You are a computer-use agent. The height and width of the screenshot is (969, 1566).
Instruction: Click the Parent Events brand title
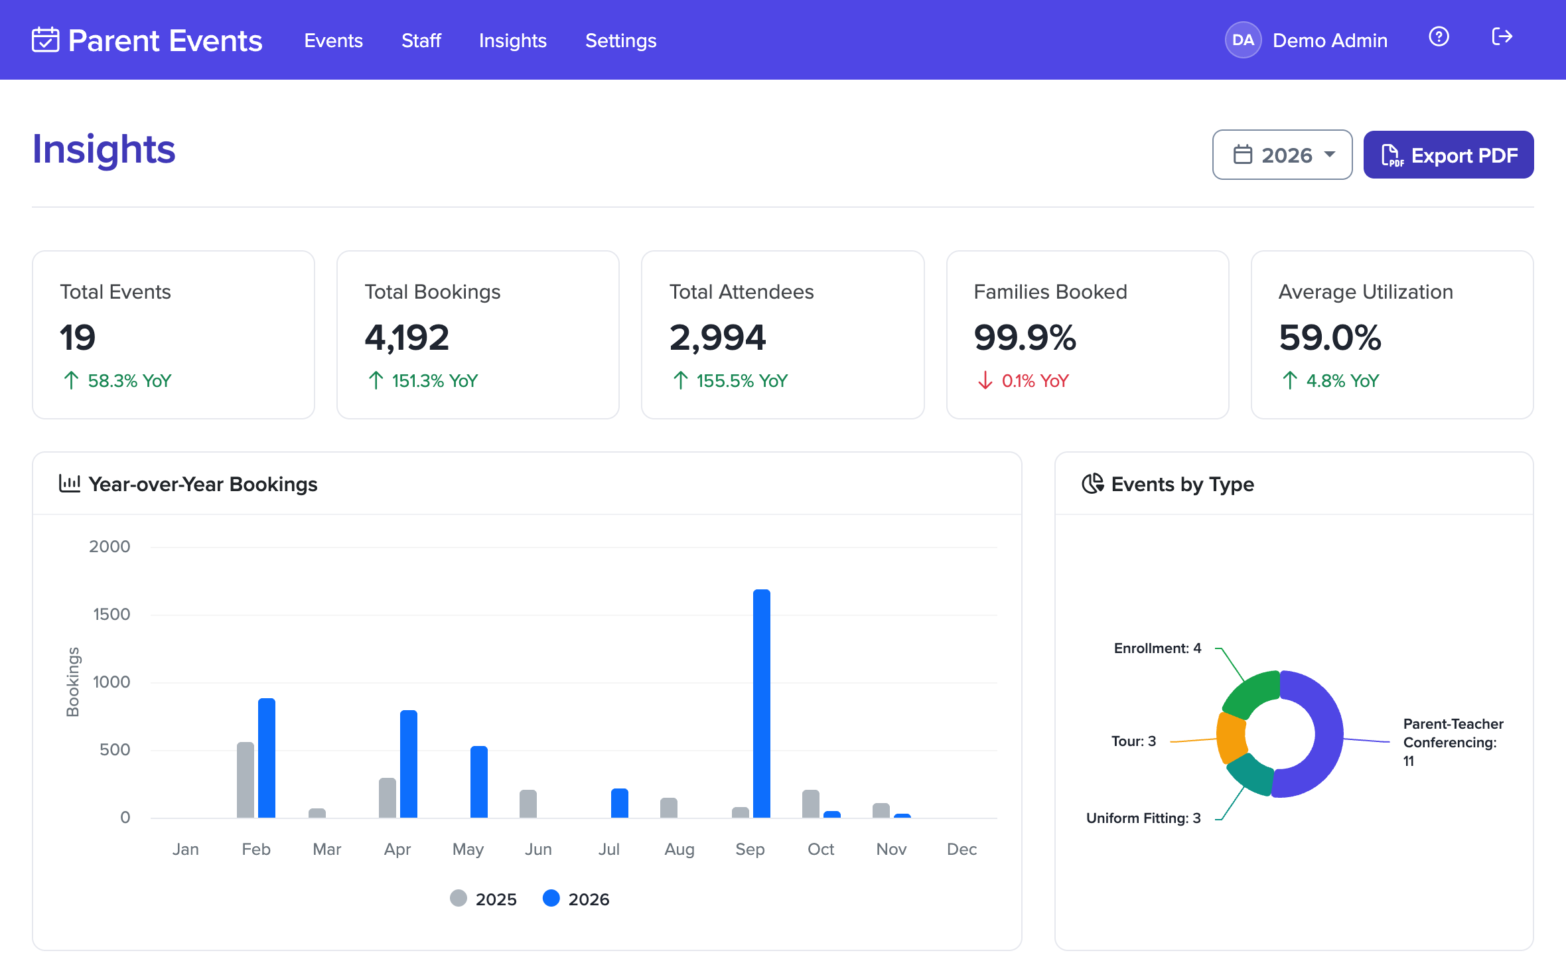pyautogui.click(x=165, y=40)
